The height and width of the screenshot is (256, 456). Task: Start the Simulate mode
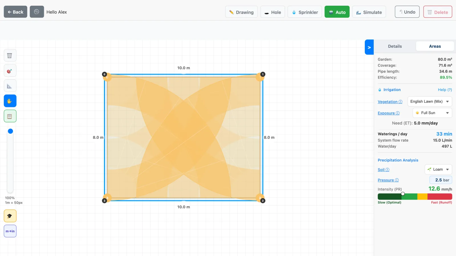pyautogui.click(x=369, y=12)
